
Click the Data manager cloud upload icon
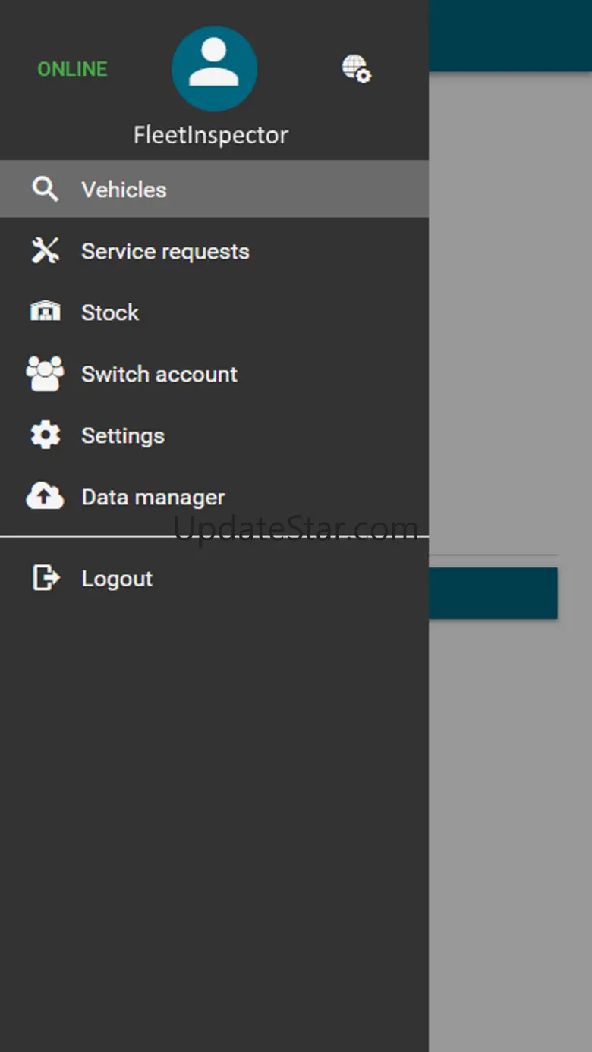45,496
